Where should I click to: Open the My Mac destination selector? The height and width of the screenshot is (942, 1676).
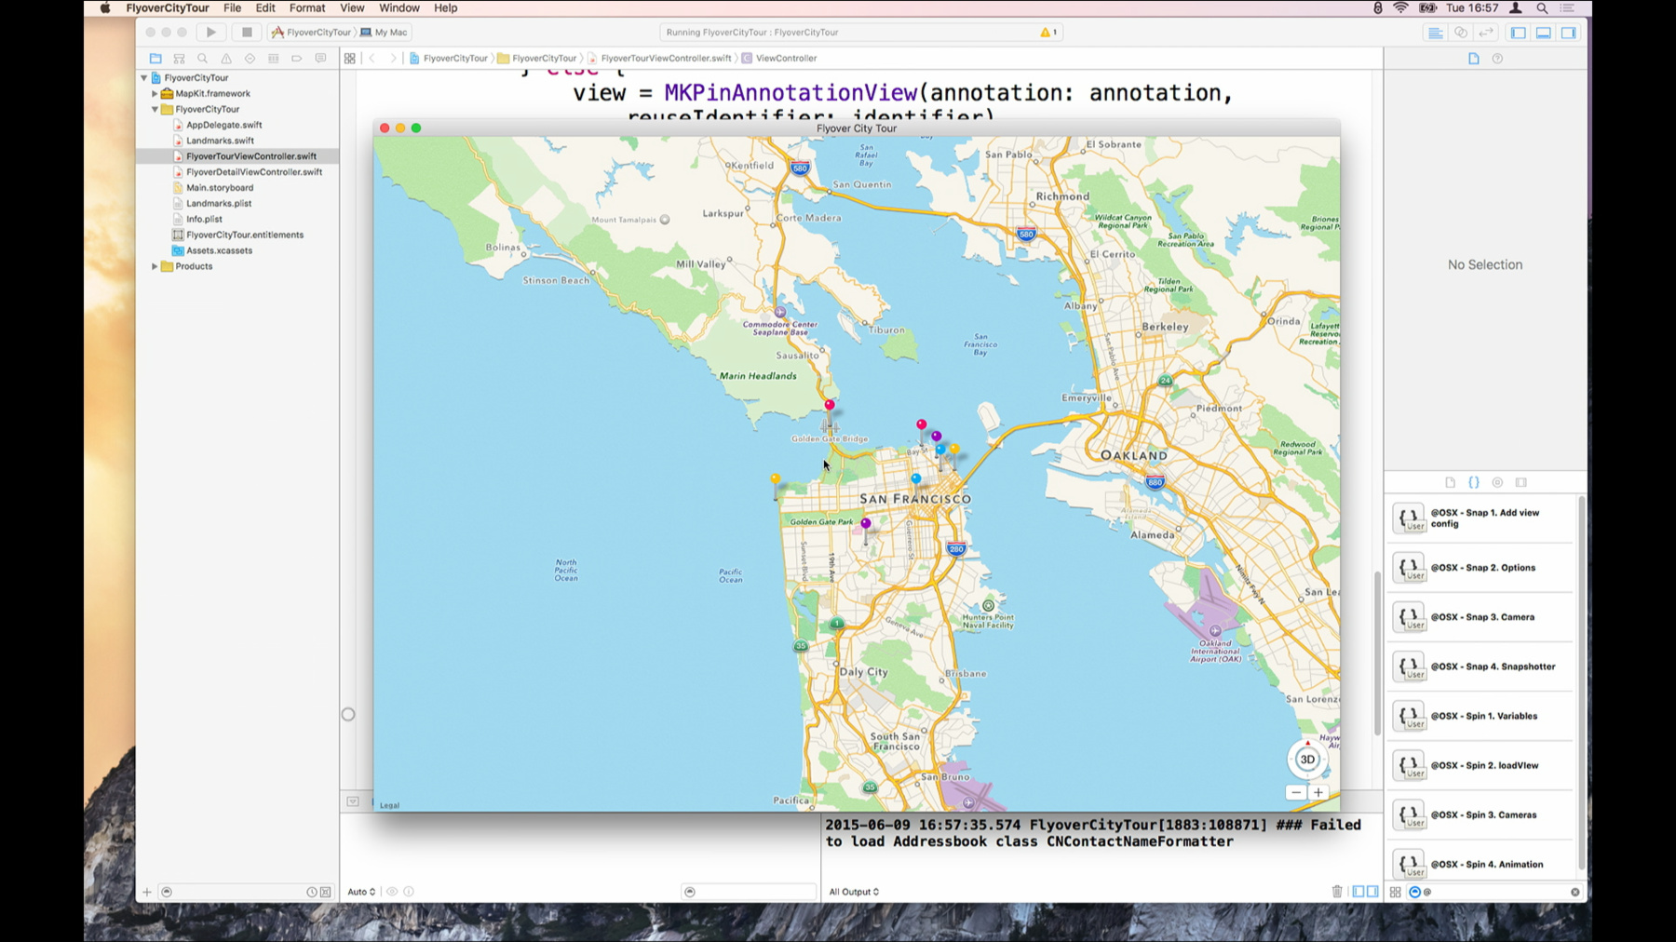click(x=385, y=32)
